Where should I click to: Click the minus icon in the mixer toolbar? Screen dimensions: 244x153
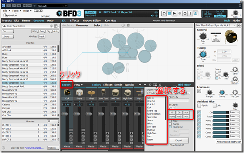pos(145,85)
